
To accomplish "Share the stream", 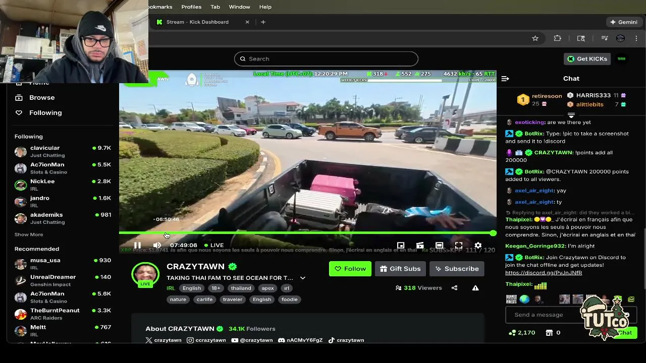I will (454, 288).
